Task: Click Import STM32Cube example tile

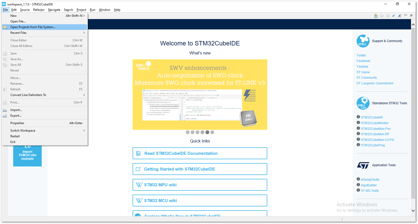Action: pos(27,156)
